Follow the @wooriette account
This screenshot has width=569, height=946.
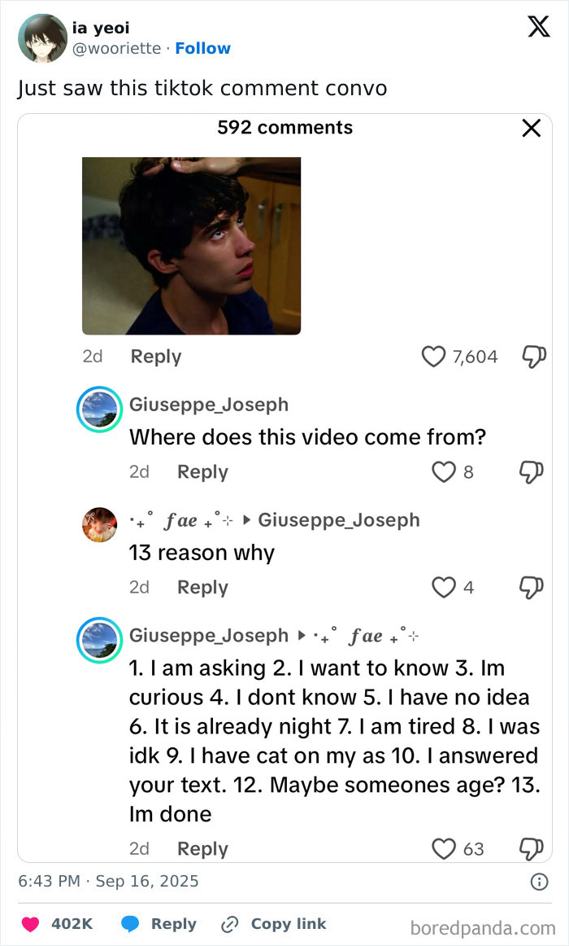(x=202, y=49)
